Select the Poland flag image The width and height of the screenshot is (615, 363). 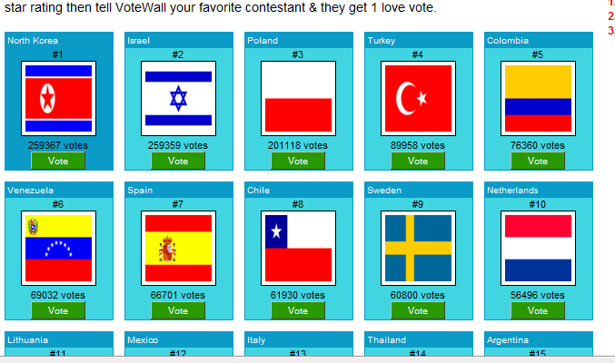tap(299, 98)
